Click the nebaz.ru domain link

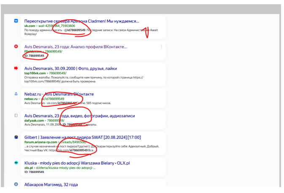pyautogui.click(x=31, y=99)
